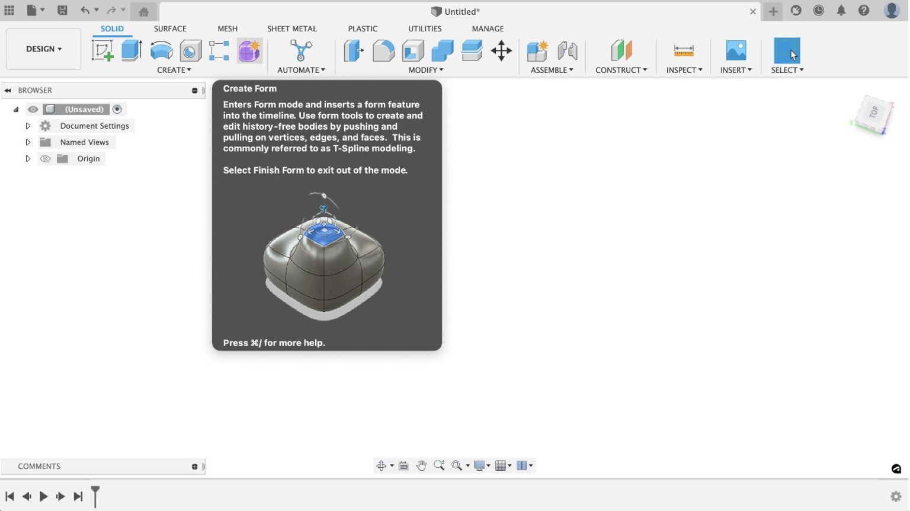The width and height of the screenshot is (910, 511).
Task: Collapse the Browser panel
Action: tap(7, 90)
